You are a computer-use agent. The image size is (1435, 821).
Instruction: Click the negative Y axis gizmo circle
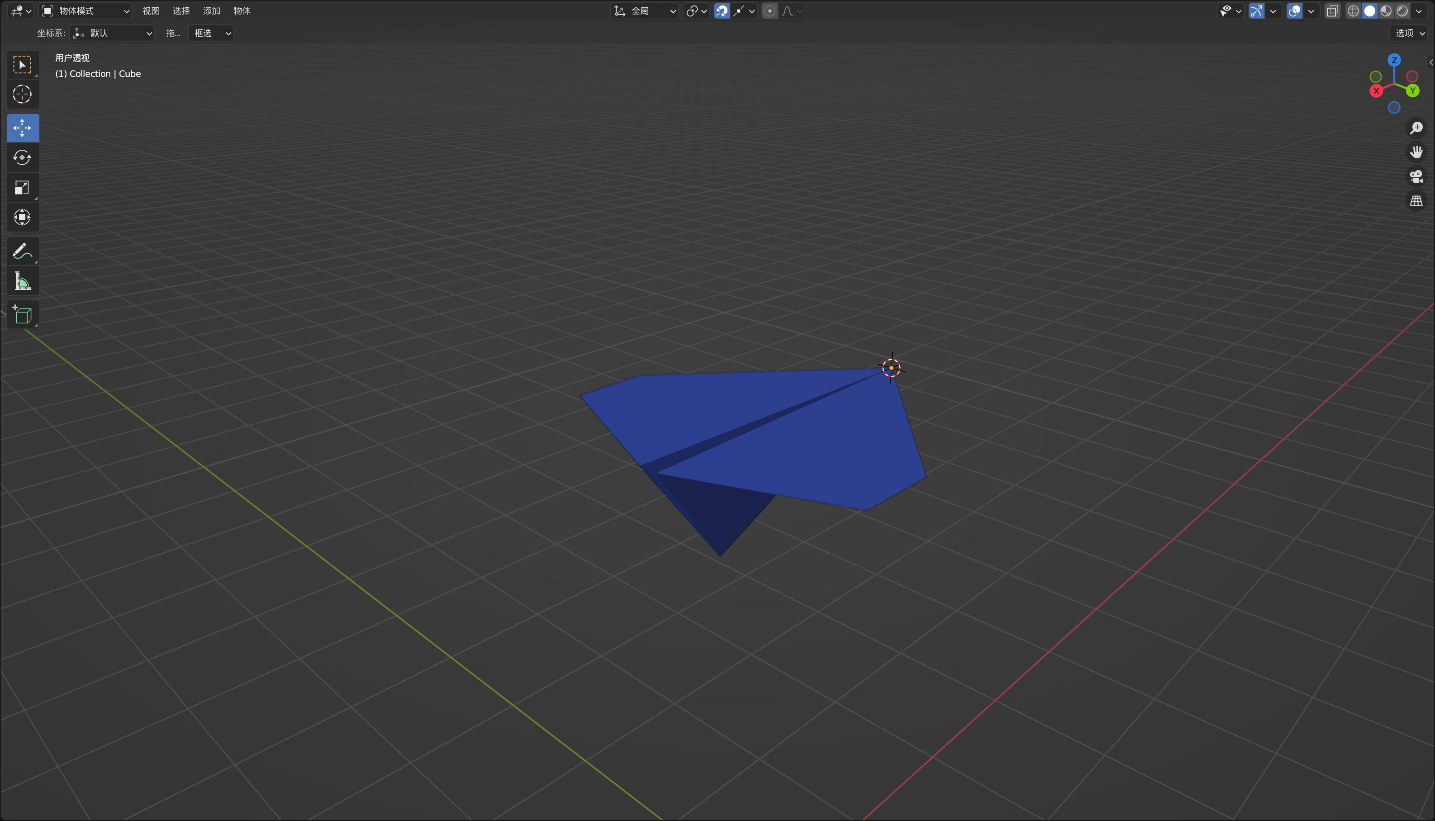[x=1376, y=77]
